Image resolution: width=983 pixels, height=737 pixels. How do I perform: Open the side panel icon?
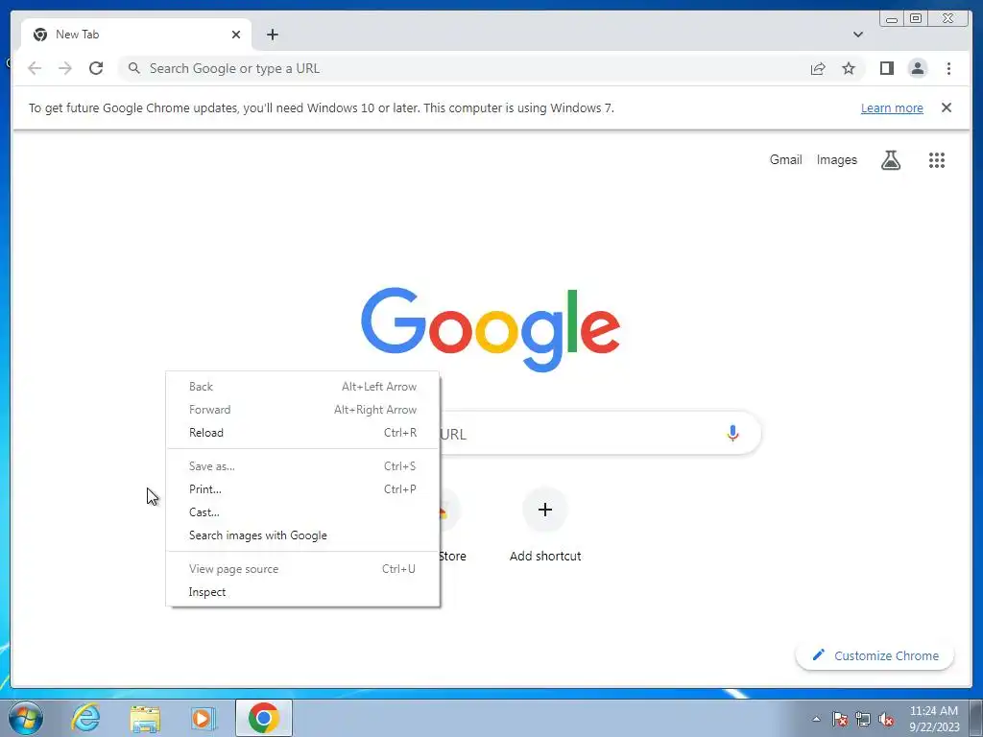click(x=886, y=68)
